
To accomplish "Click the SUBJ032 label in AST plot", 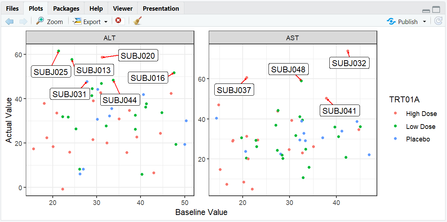I will 349,63.
